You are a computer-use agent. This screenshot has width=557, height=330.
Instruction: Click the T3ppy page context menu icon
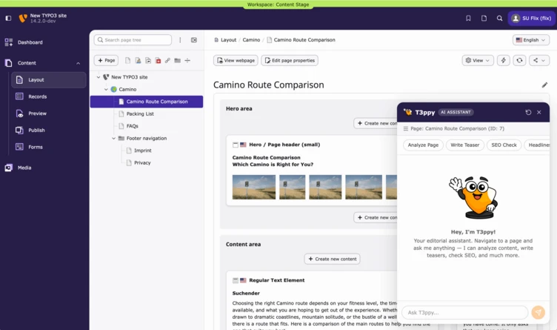coord(406,129)
